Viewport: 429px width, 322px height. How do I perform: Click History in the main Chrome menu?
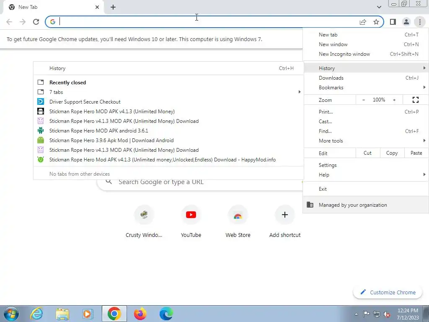pos(366,68)
